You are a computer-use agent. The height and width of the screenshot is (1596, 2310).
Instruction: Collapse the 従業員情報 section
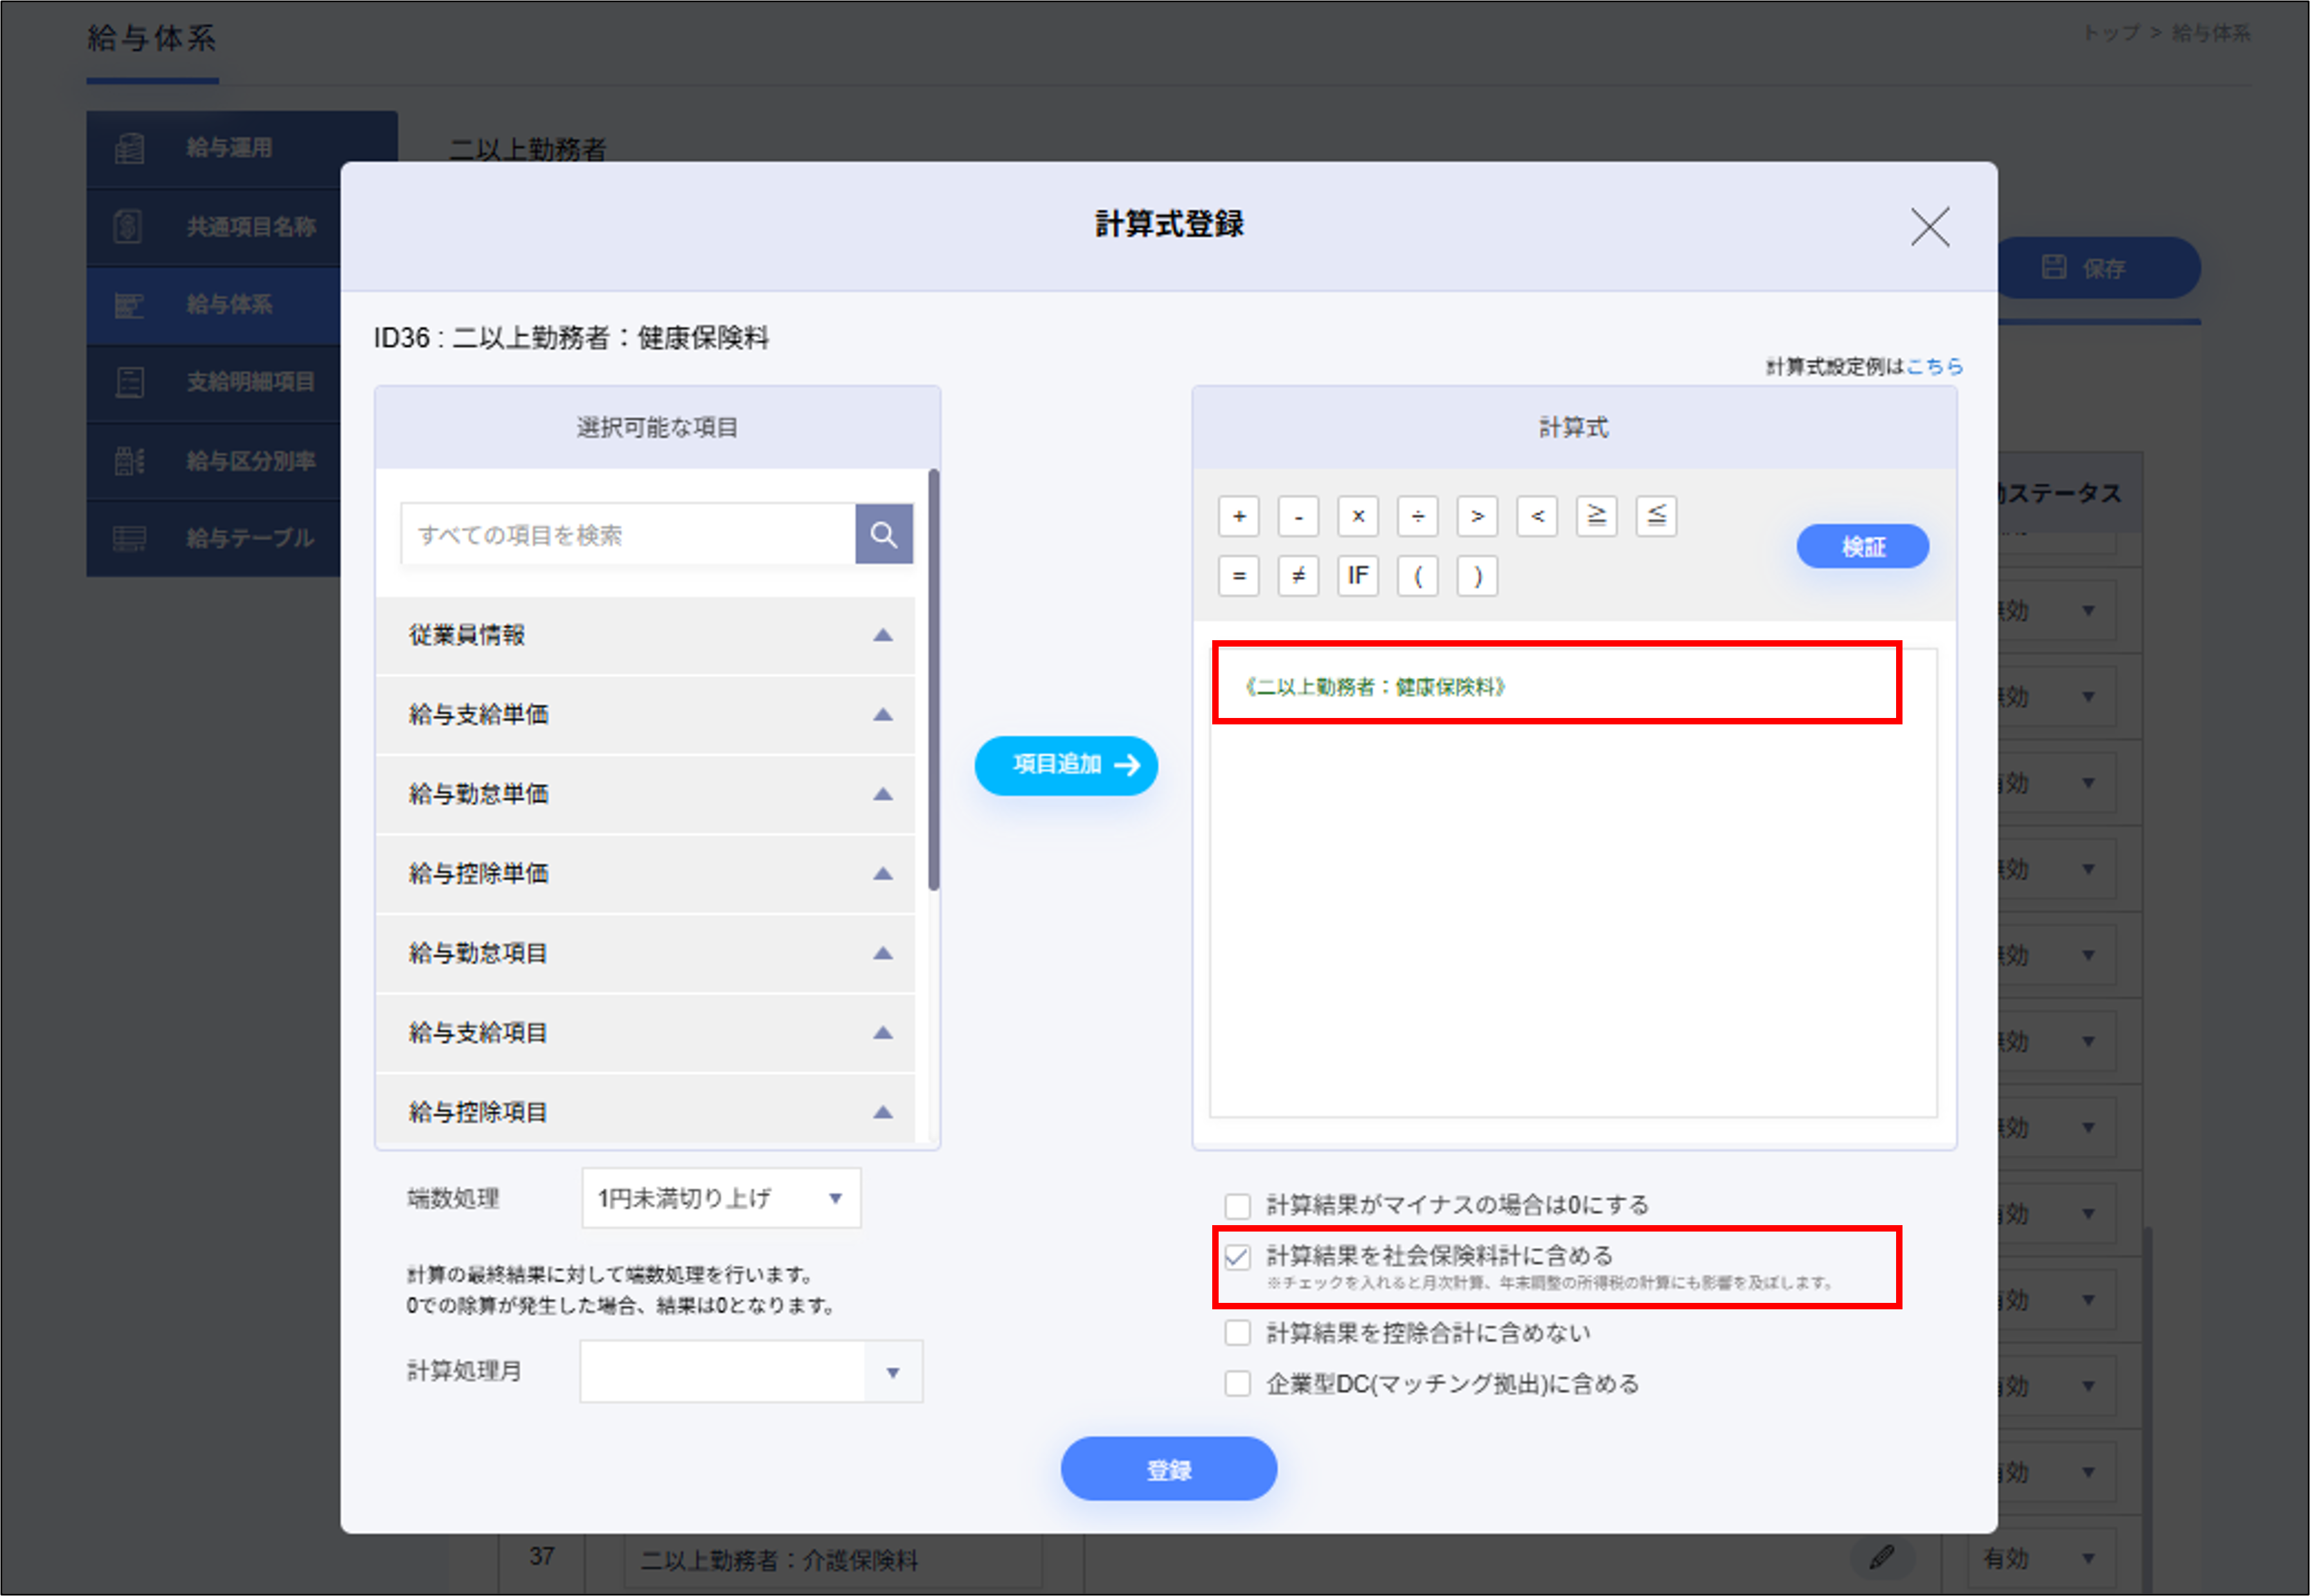pos(883,635)
